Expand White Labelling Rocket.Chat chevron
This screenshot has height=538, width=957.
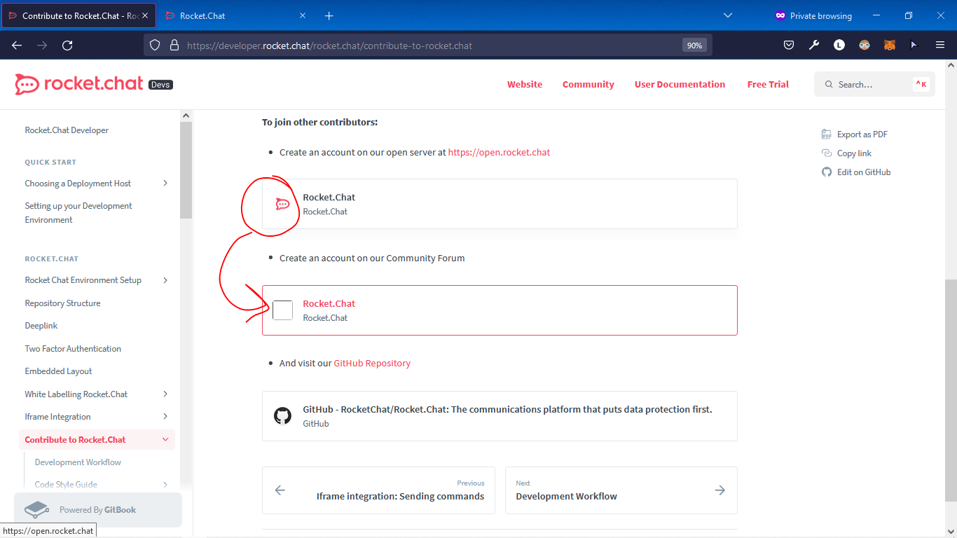[165, 394]
